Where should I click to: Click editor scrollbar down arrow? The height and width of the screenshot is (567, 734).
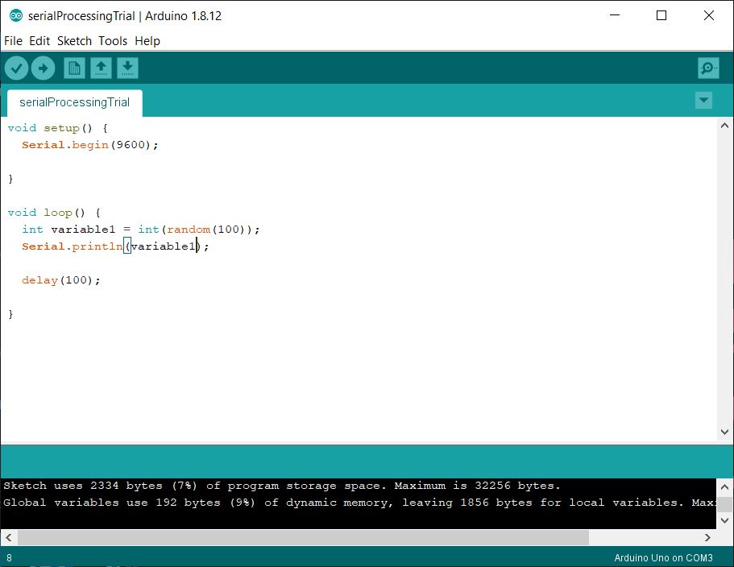coord(724,432)
